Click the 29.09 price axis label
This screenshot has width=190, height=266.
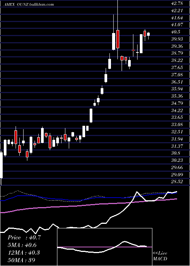coord(177,174)
